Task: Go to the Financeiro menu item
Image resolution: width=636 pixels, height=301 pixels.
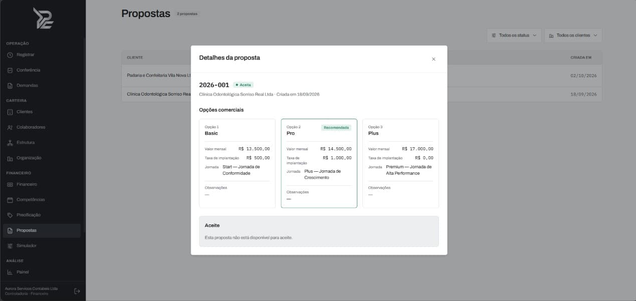Action: coord(42,184)
